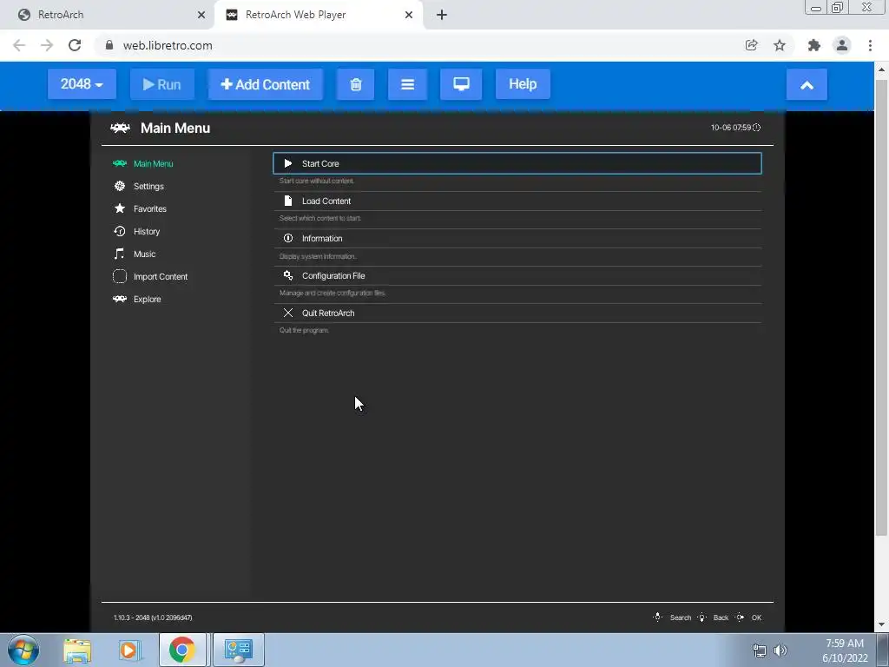
Task: Select Main Menu in the sidebar
Action: 153,163
